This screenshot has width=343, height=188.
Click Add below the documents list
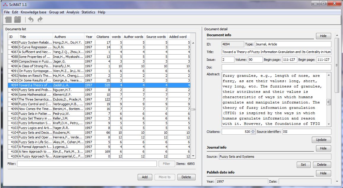tap(145, 177)
